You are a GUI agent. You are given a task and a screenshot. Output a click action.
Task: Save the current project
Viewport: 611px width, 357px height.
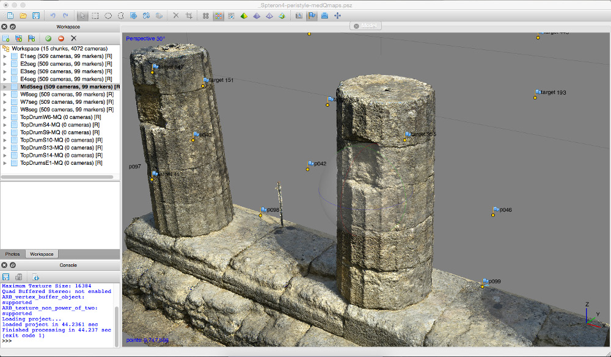tap(35, 16)
